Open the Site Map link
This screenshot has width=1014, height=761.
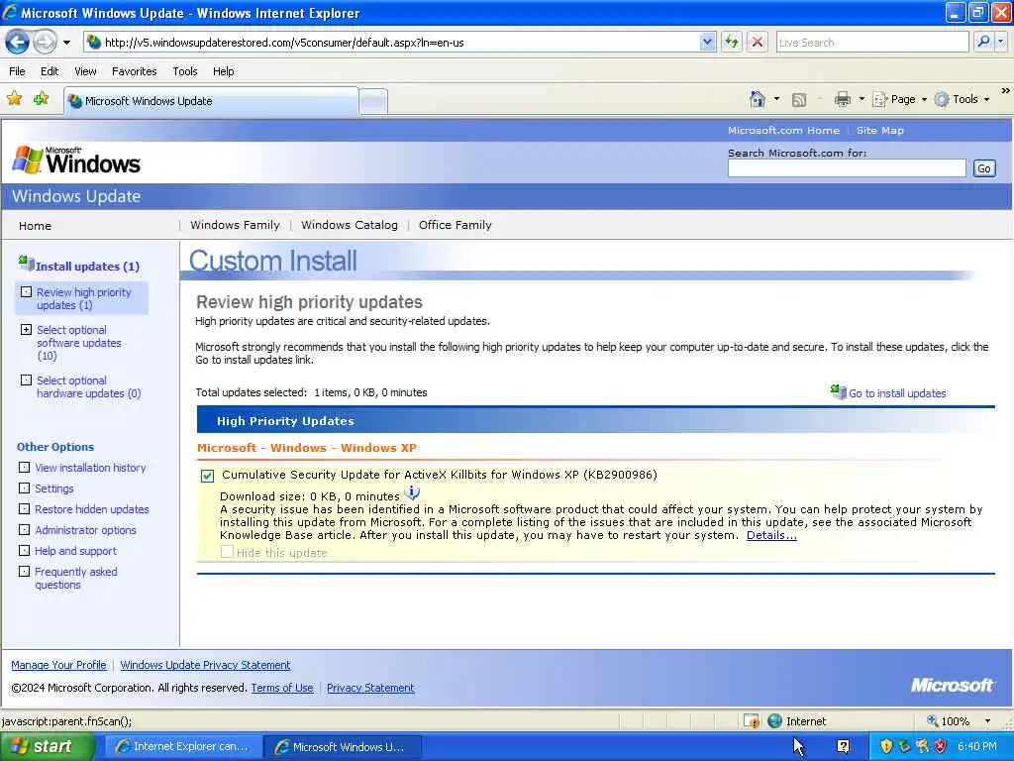click(879, 130)
